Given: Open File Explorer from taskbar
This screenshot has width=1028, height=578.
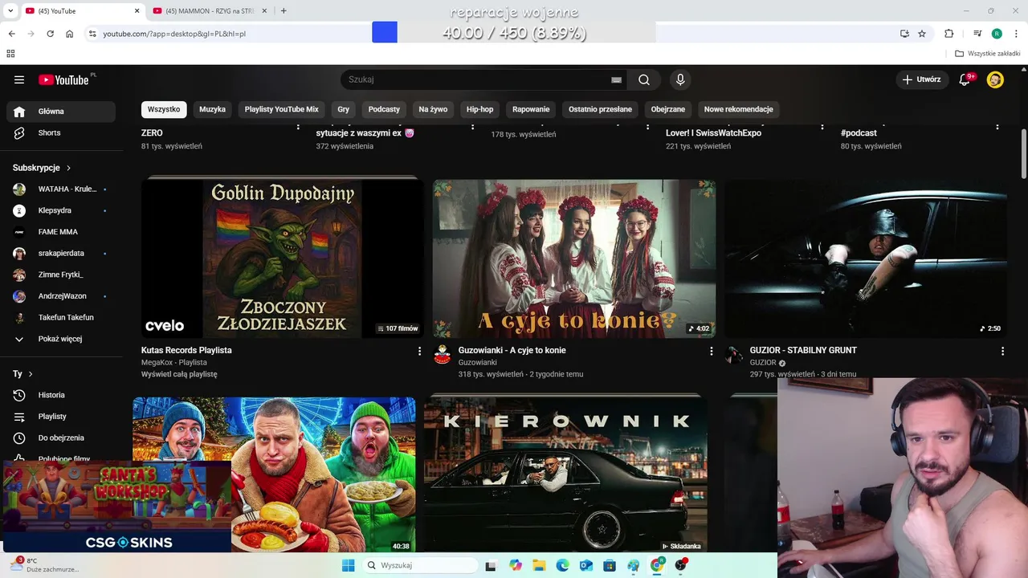Looking at the screenshot, I should tap(539, 565).
